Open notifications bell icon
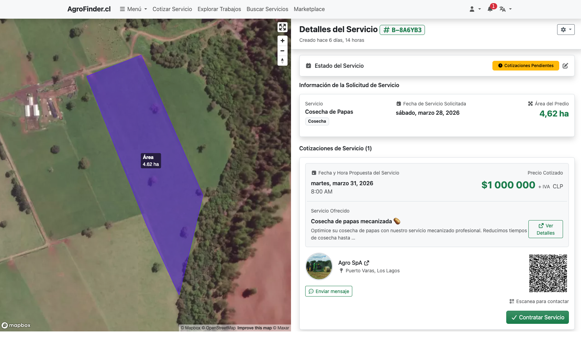Screen dimensions: 581x338 pyautogui.click(x=490, y=9)
